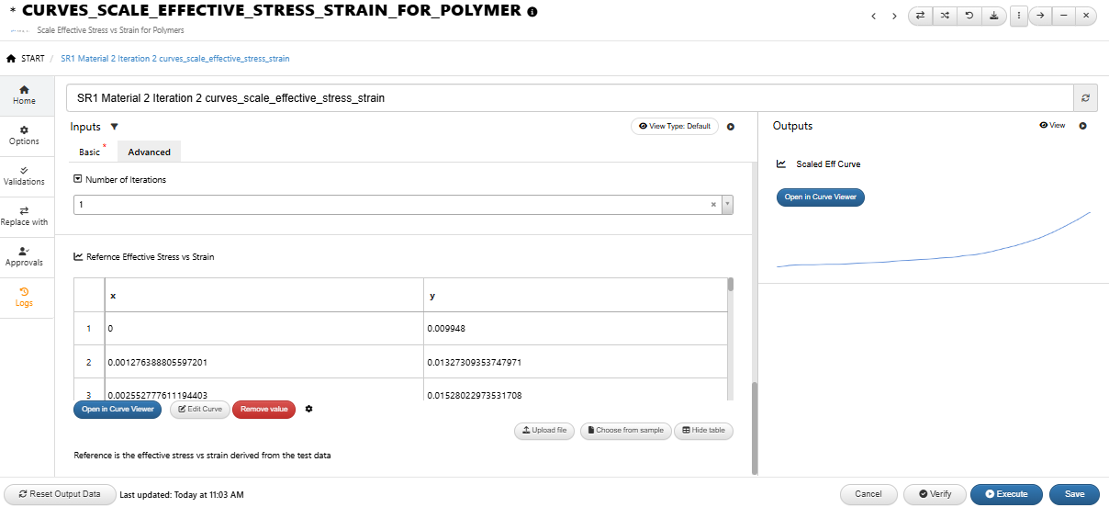Open the three-dot more options menu
Viewport: 1109px width, 507px height.
(1019, 16)
